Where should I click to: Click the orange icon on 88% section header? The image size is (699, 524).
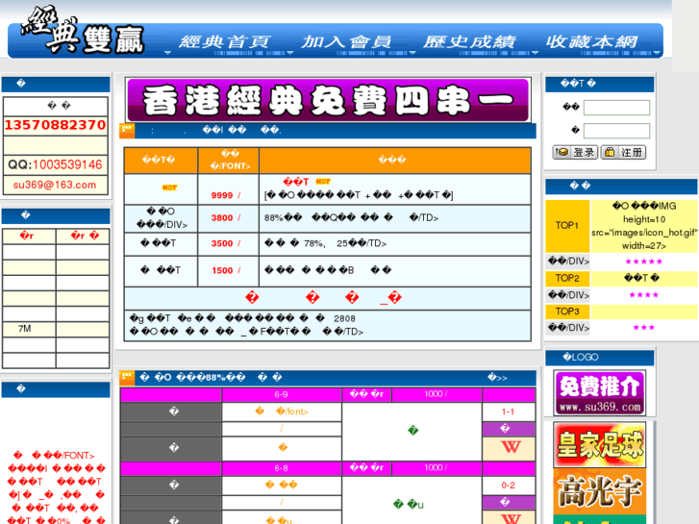127,378
